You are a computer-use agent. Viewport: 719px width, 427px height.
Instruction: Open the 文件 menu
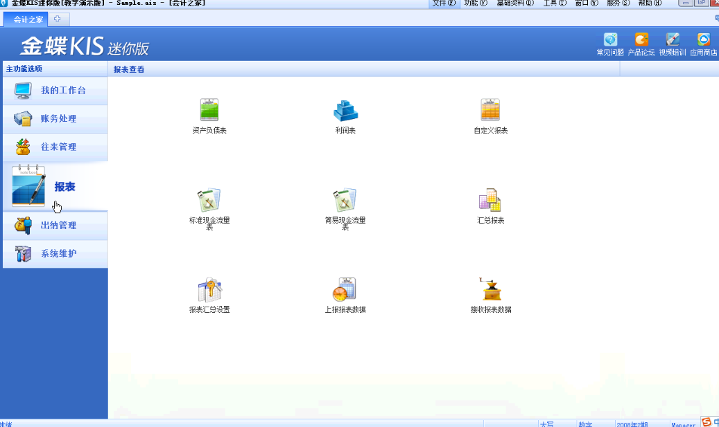444,3
